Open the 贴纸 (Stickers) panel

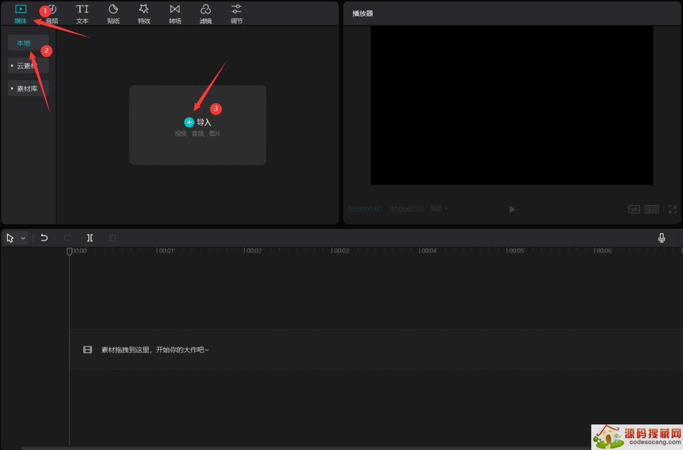(x=113, y=14)
